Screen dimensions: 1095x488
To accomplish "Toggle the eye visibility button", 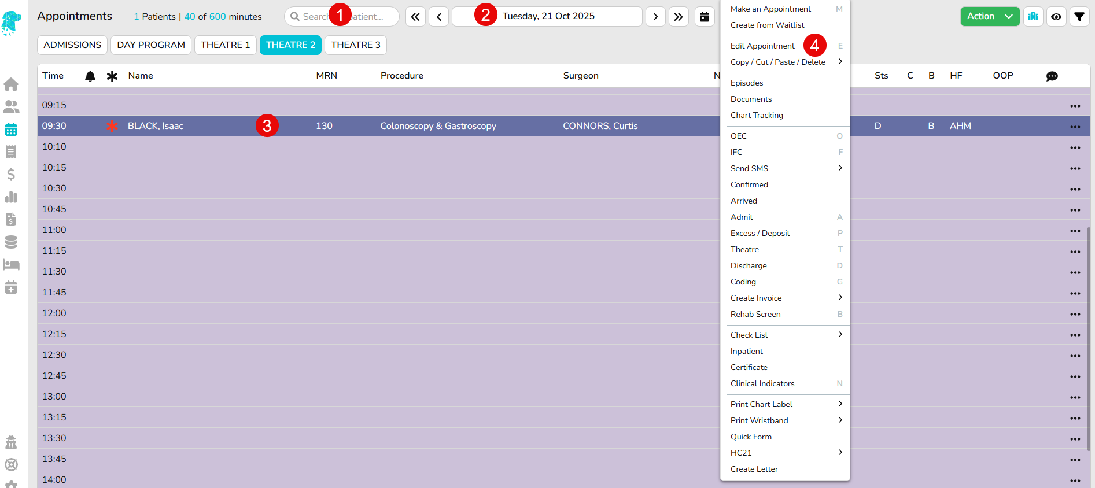I will (x=1056, y=17).
